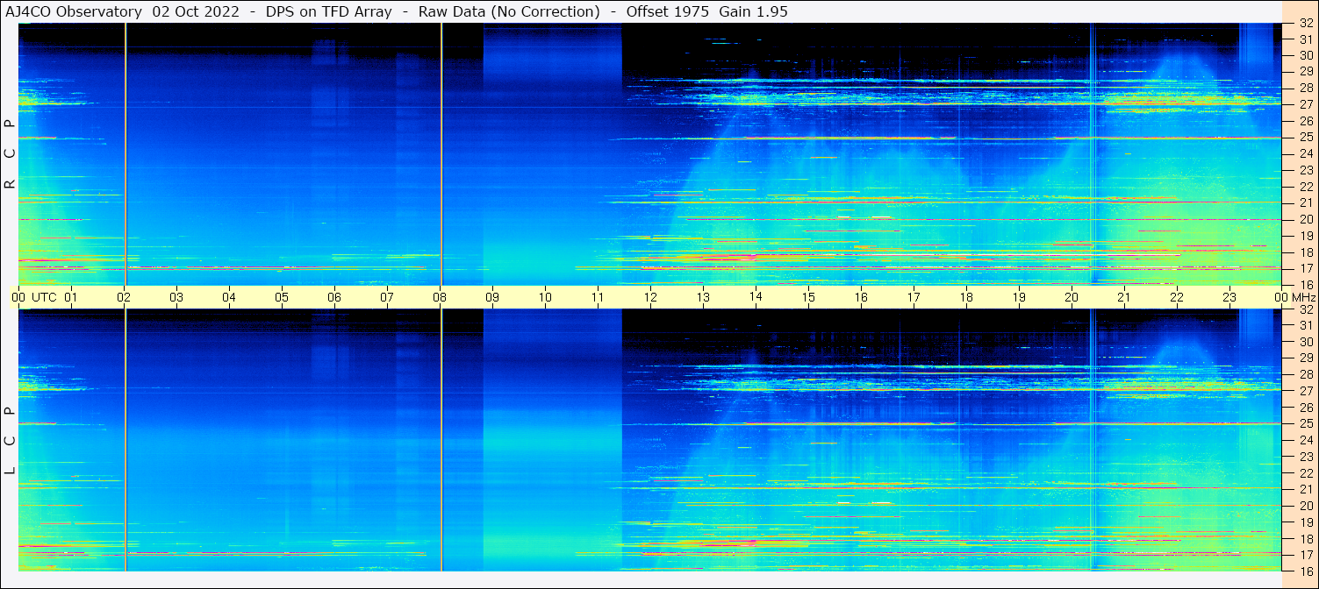
Task: Click the 16 hour label on time axis
Action: [861, 297]
